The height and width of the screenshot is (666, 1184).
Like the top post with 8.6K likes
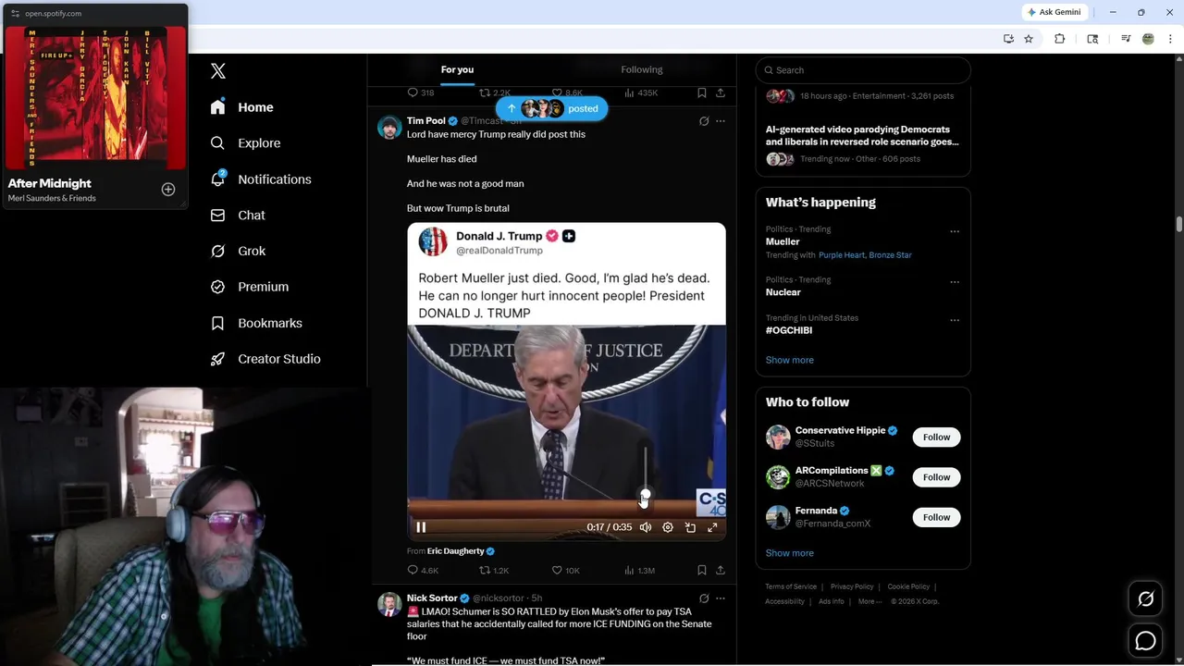pyautogui.click(x=566, y=92)
